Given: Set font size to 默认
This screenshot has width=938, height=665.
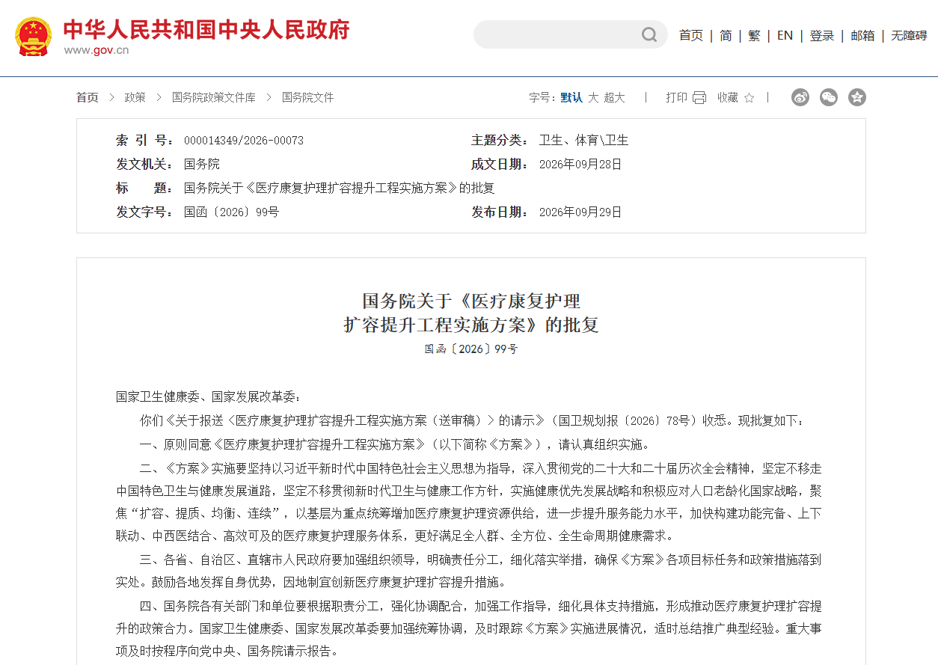Looking at the screenshot, I should click(571, 98).
